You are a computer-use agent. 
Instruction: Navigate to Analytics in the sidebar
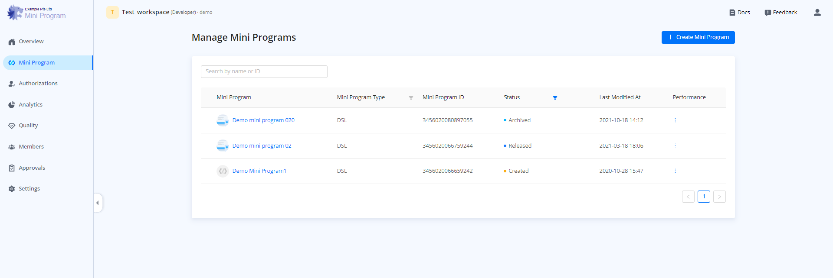click(30, 105)
